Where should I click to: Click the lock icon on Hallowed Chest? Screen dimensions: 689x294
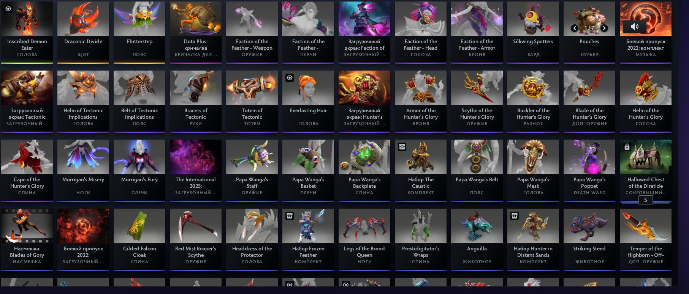pyautogui.click(x=627, y=146)
